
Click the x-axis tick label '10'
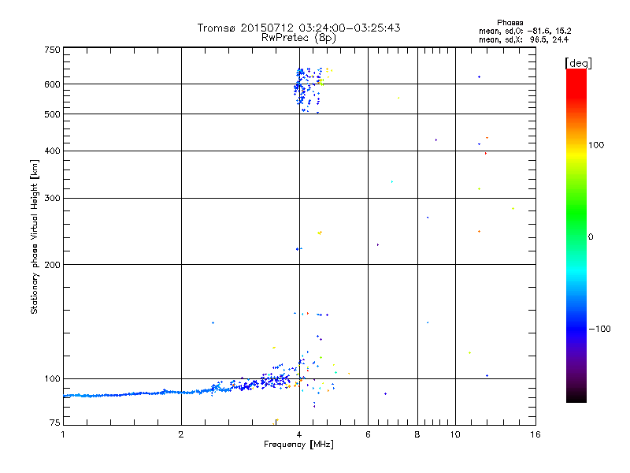455,434
